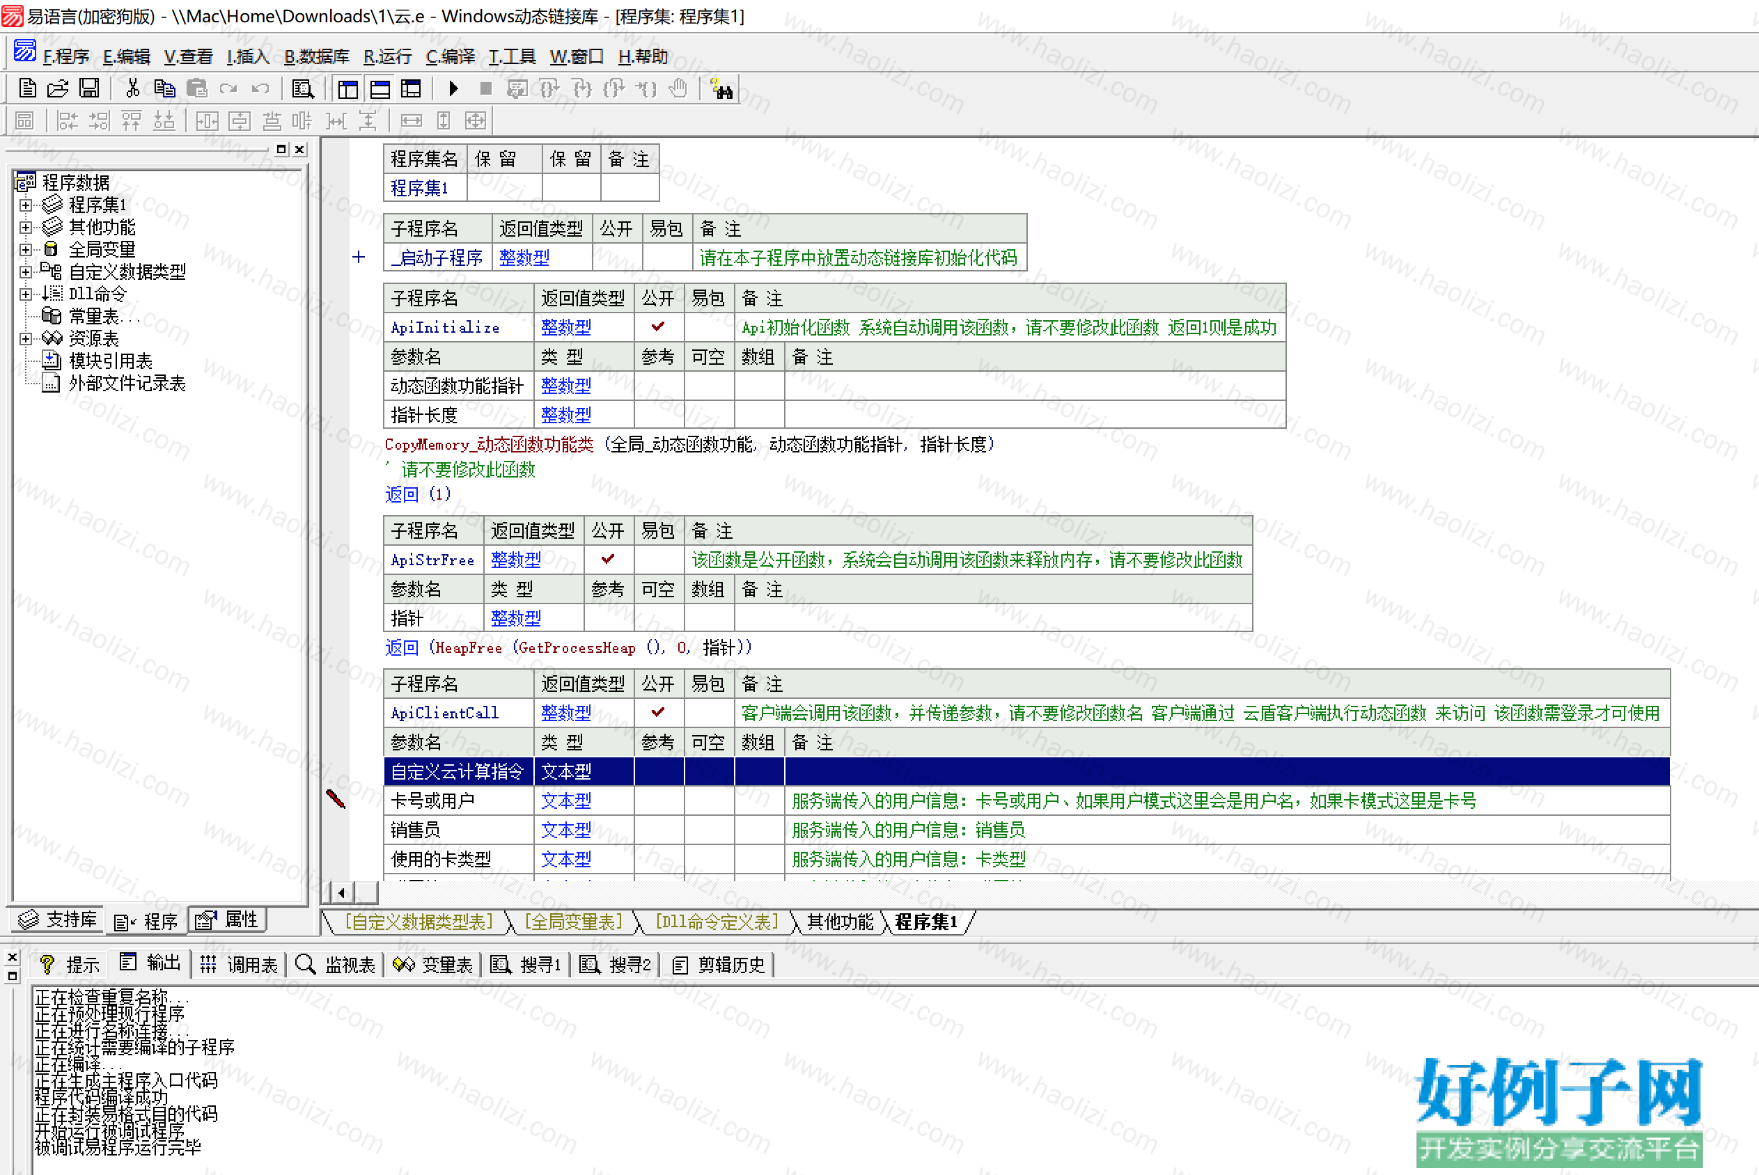Toggle 公开 check for ApiInitialize

coord(658,326)
